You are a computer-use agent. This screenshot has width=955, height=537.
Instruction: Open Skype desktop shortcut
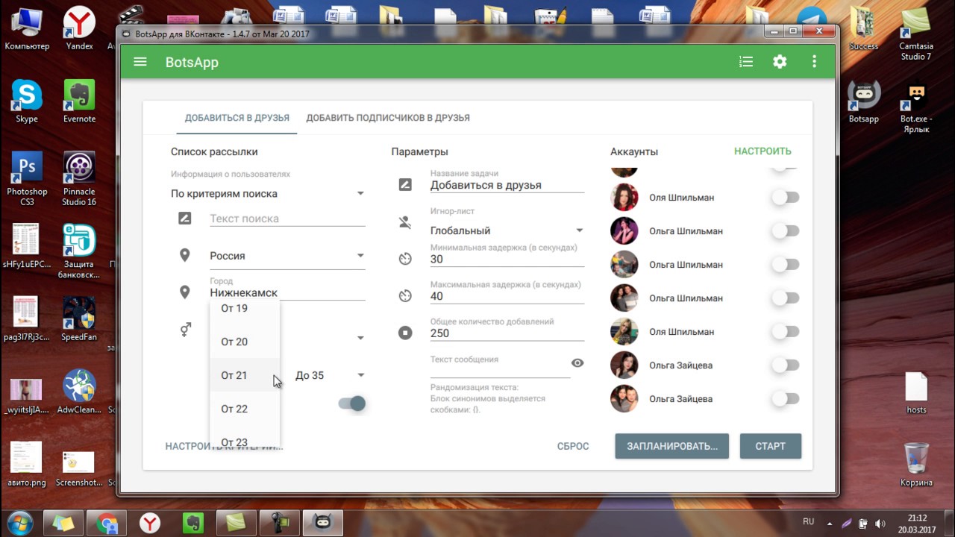[x=27, y=102]
